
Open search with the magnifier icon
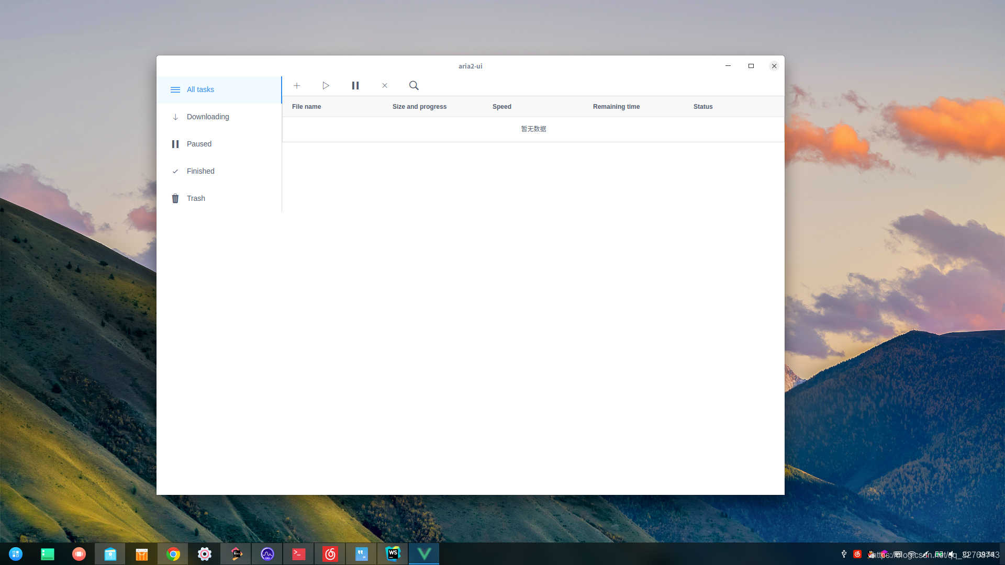click(x=414, y=85)
